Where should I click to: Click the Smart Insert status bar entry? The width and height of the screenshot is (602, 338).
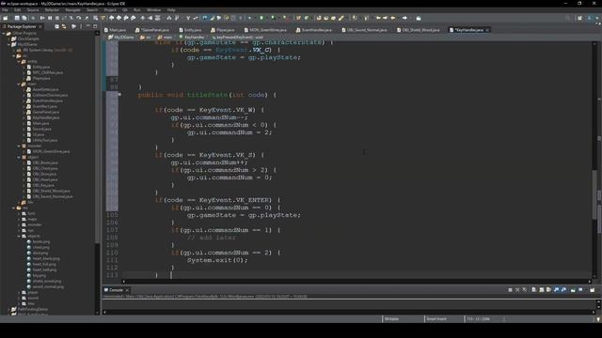coord(436,319)
